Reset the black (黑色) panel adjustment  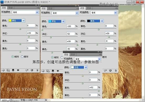[110, 71]
